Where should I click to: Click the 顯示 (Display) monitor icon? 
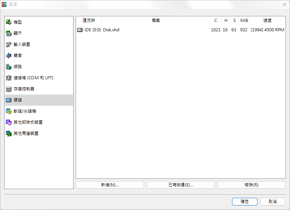tap(9, 33)
